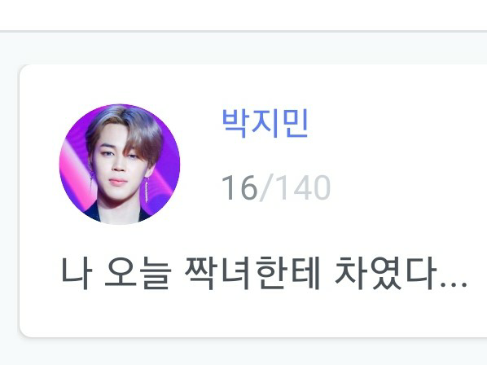Open the 박지민 username link

[265, 123]
